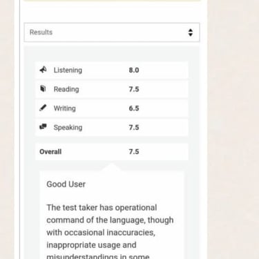Select the Speaking label

(x=68, y=128)
